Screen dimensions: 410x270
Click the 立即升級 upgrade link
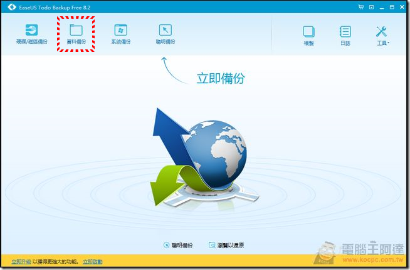(x=21, y=261)
